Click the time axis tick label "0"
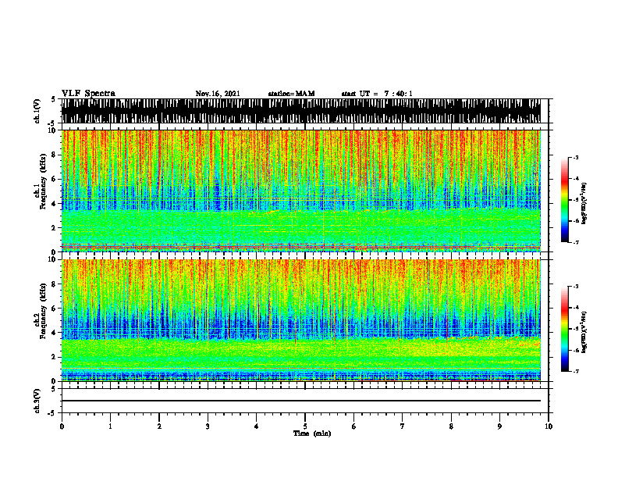Image resolution: width=618 pixels, height=478 pixels. (62, 426)
